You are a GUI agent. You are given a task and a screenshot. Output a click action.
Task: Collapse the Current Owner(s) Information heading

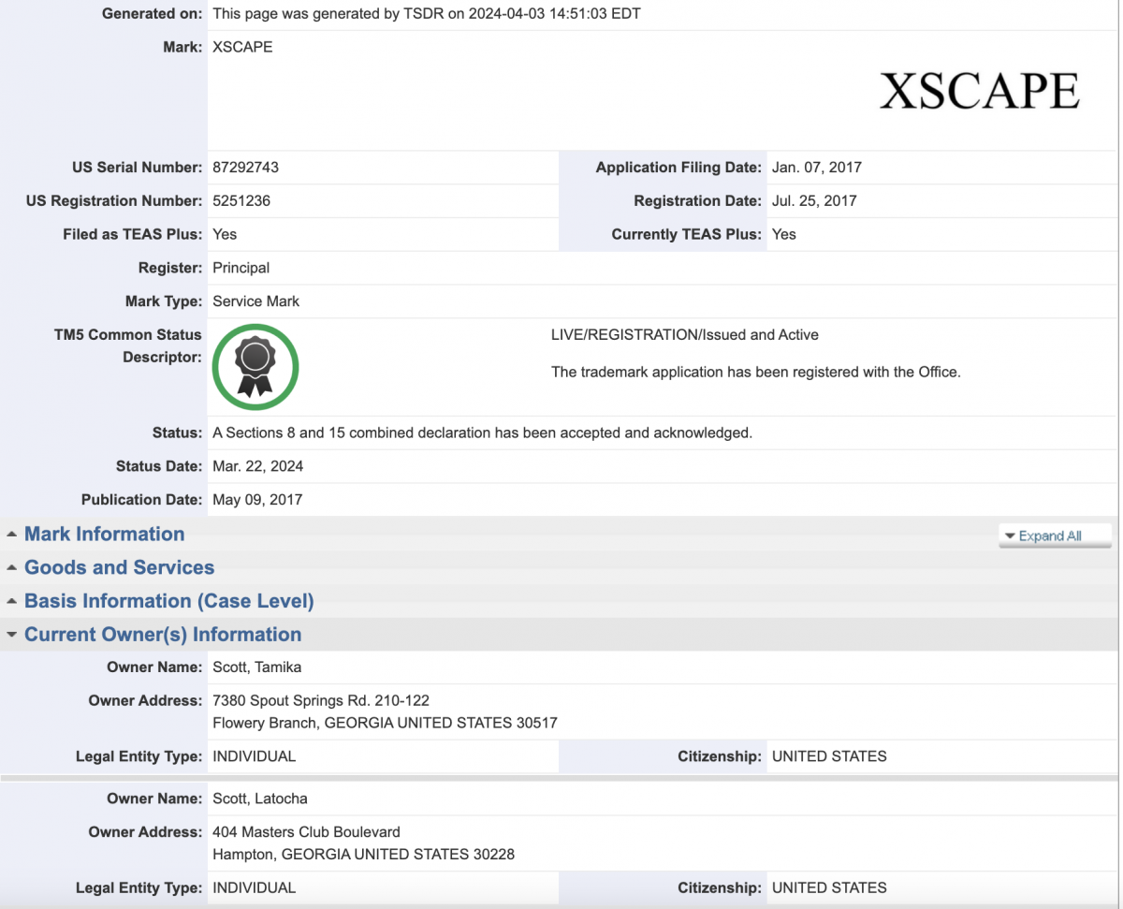click(x=163, y=635)
